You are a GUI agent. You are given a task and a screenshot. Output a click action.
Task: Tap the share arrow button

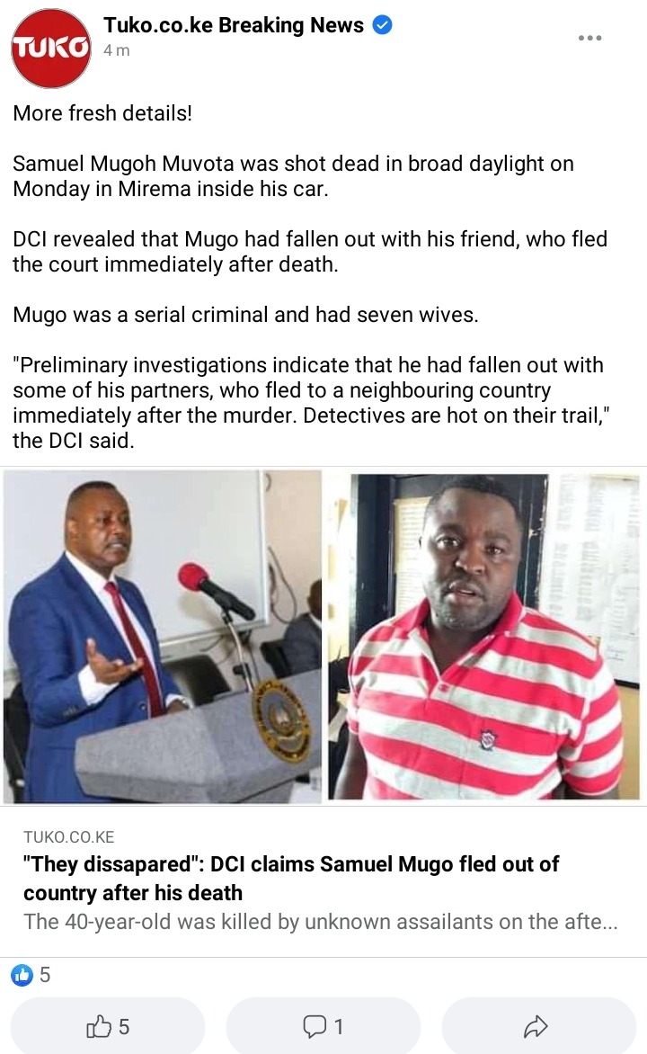point(539,1026)
